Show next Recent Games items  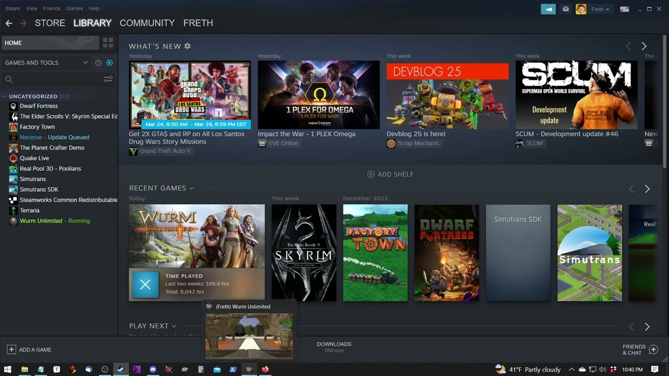[647, 189]
